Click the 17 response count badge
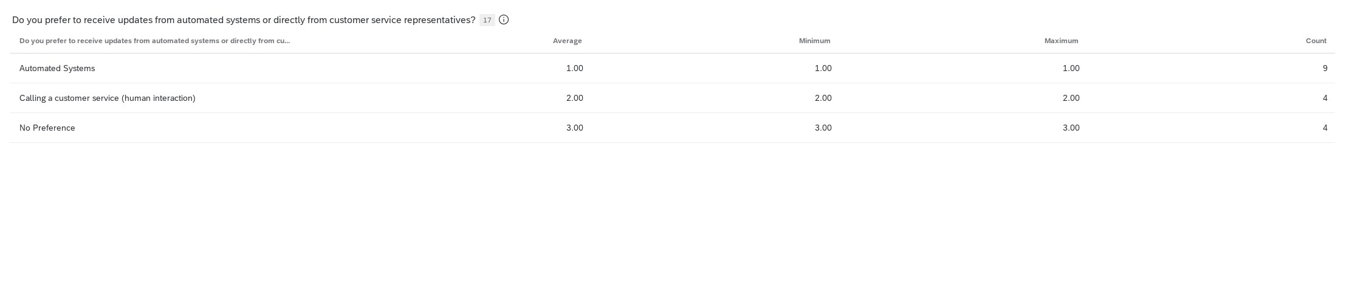The image size is (1346, 282). (x=487, y=20)
